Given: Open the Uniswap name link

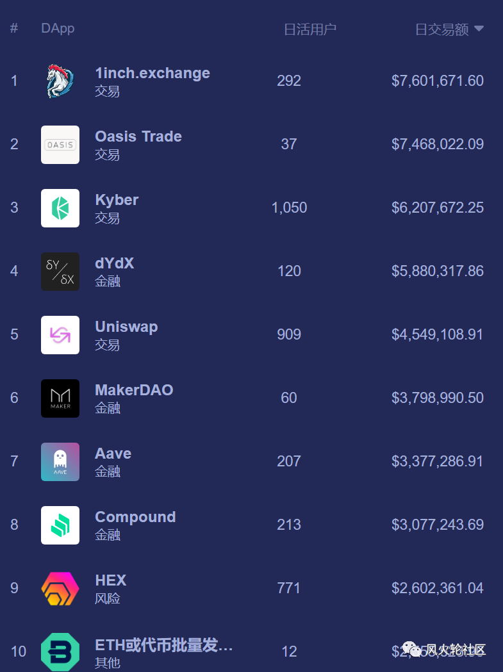Looking at the screenshot, I should (x=126, y=327).
